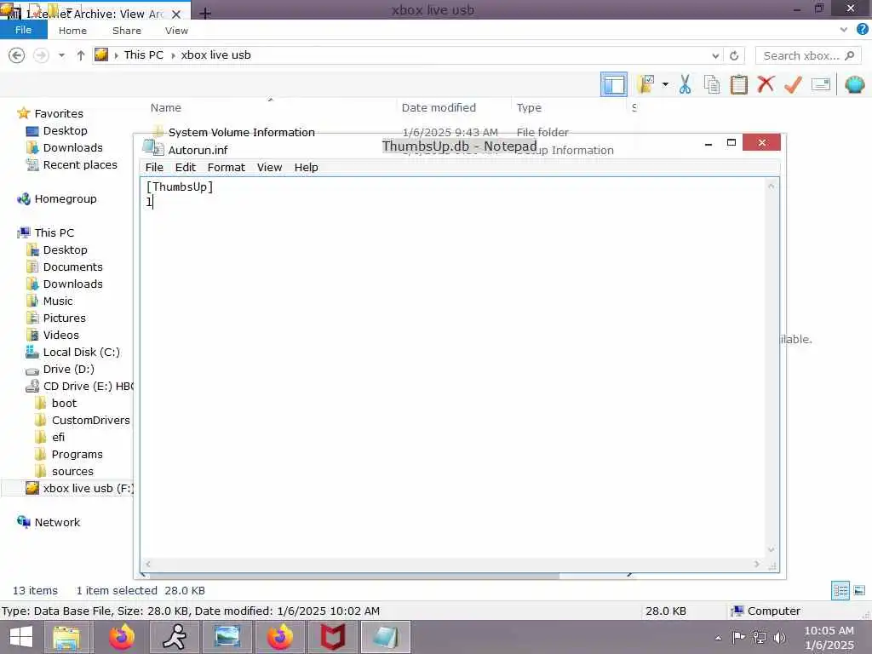Click the chevron after This PC breadcrumb
Viewport: 872px width, 654px height.
point(173,55)
